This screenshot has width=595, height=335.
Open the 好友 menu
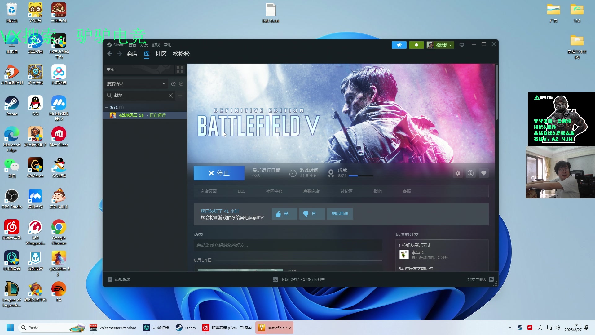click(x=144, y=45)
